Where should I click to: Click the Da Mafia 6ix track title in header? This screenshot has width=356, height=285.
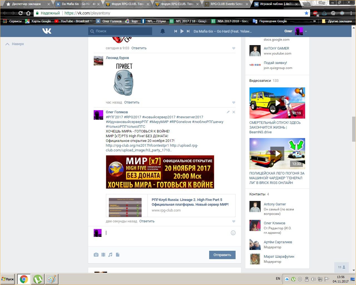point(222,31)
